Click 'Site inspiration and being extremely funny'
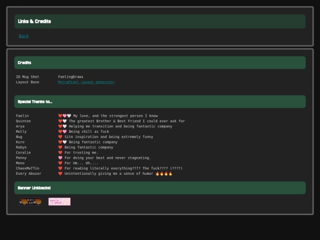320x240 pixels. [x=109, y=137]
